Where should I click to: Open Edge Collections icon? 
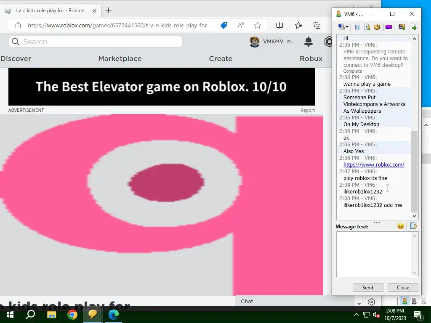[317, 26]
